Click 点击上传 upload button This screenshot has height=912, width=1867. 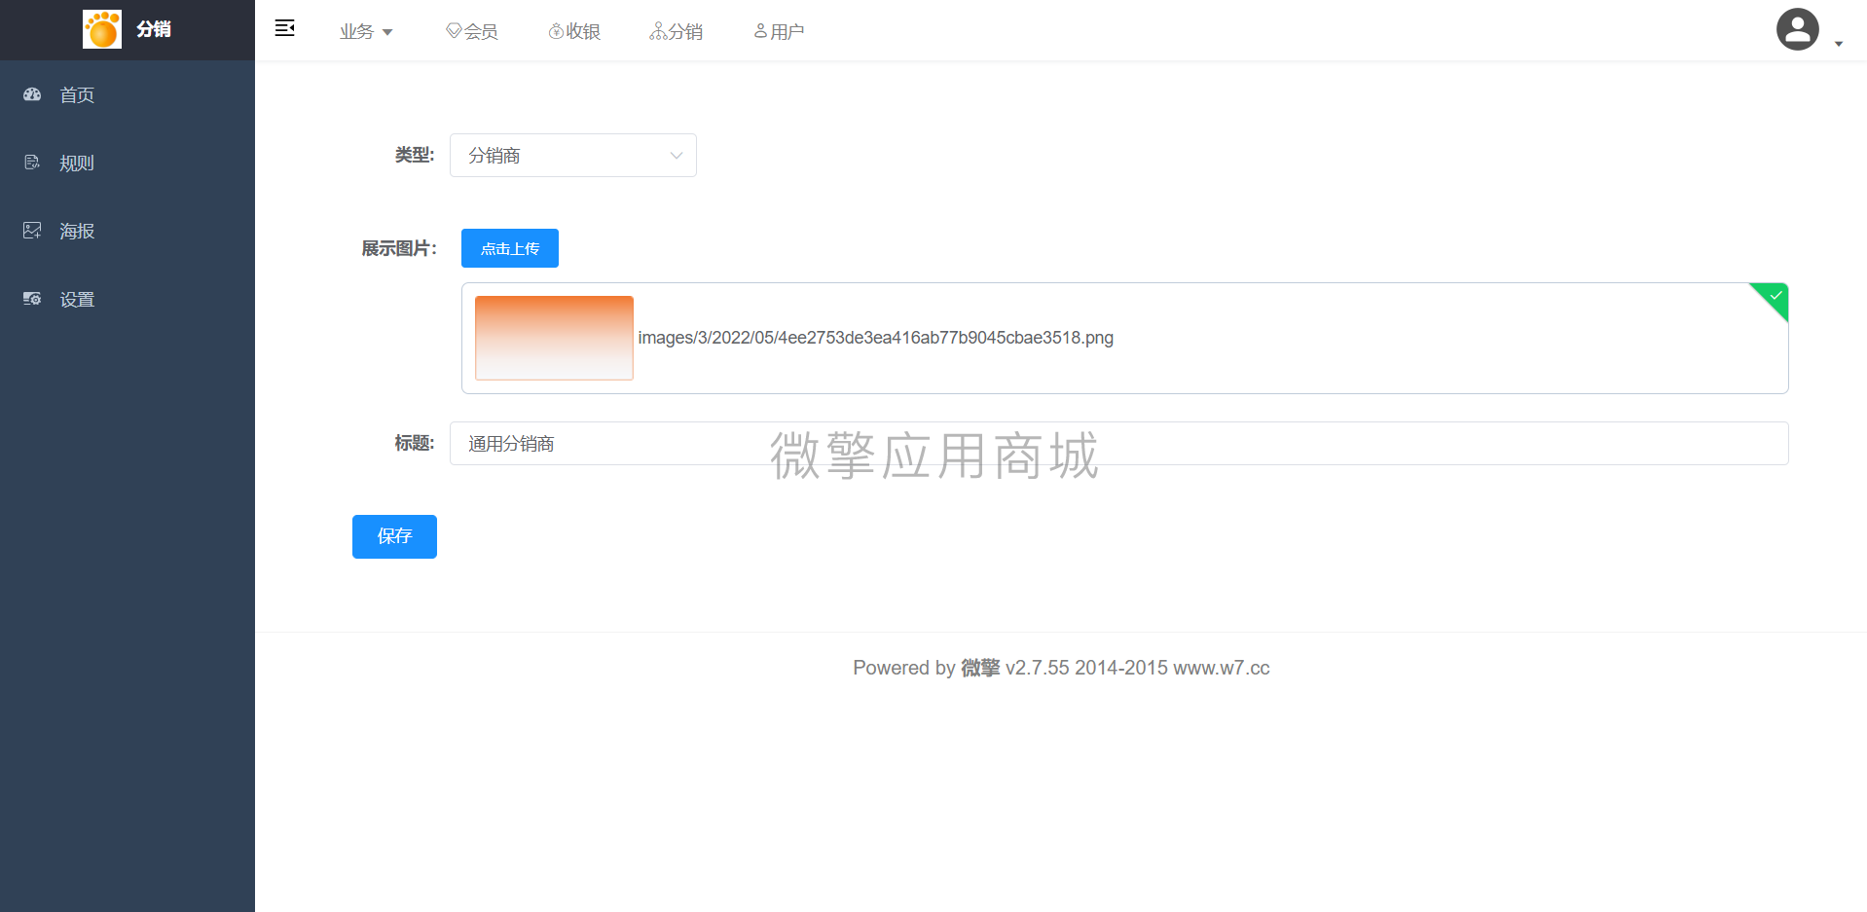click(510, 248)
